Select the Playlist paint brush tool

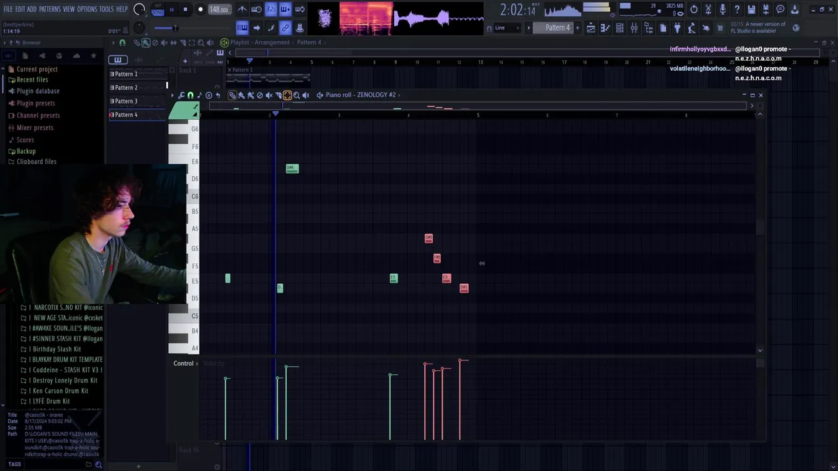[x=146, y=43]
